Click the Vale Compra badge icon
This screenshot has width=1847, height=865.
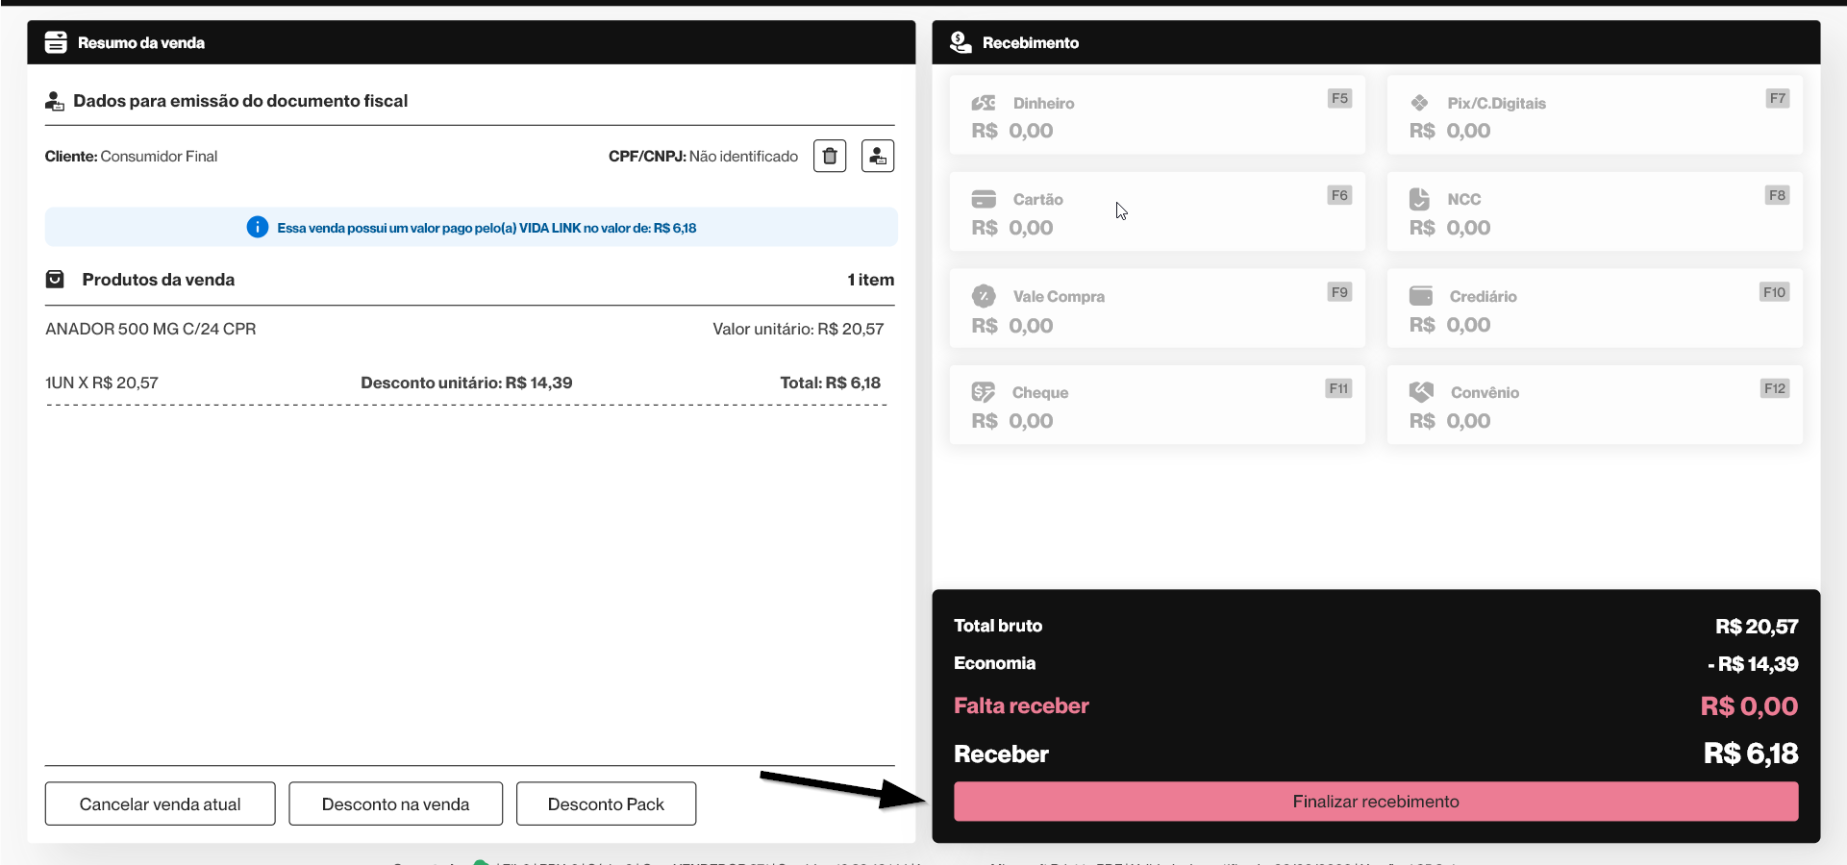[984, 296]
